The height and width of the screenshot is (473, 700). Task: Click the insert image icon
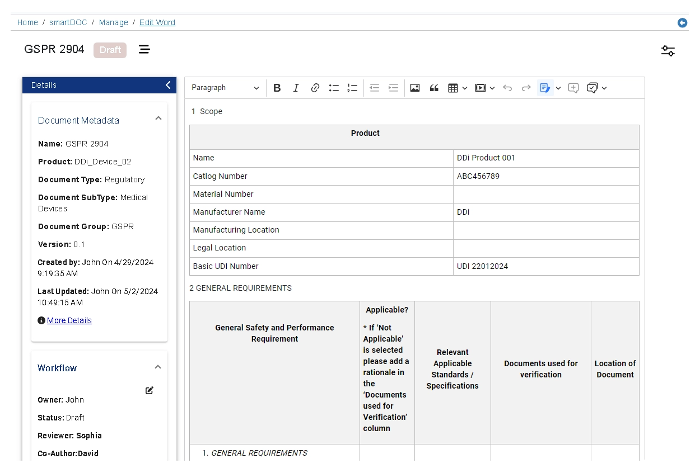(x=415, y=88)
